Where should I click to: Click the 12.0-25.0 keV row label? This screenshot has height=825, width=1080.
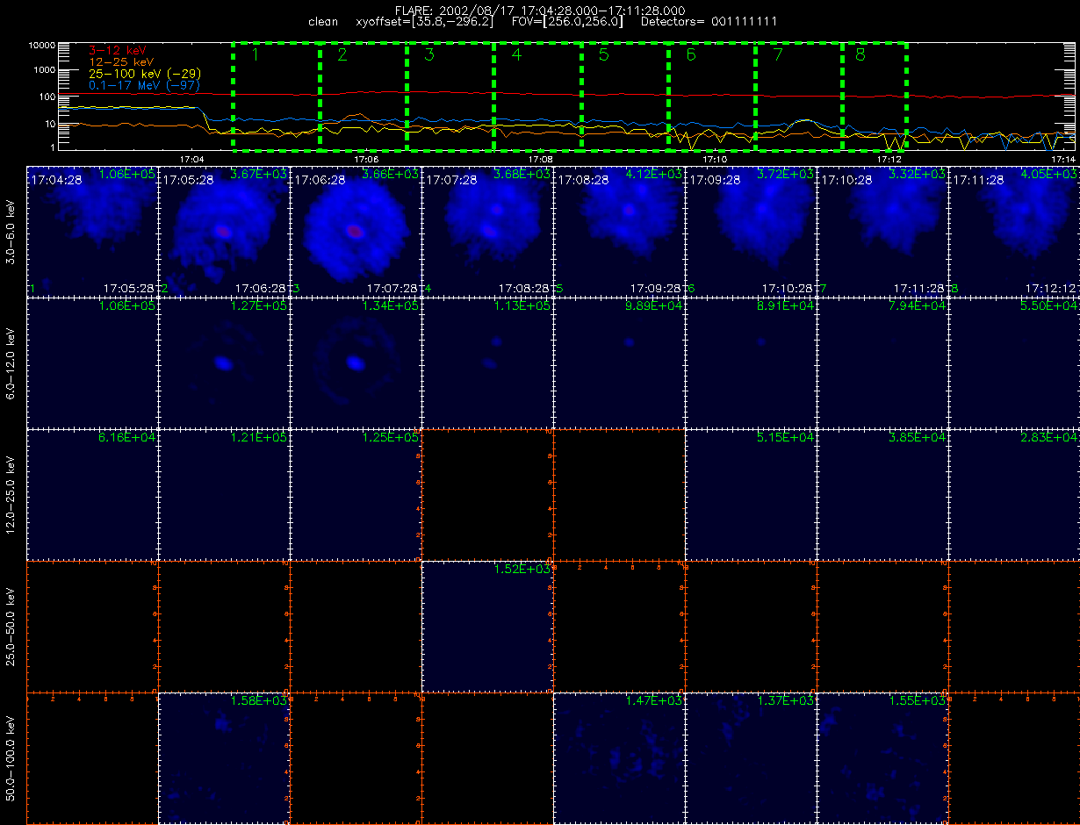11,494
